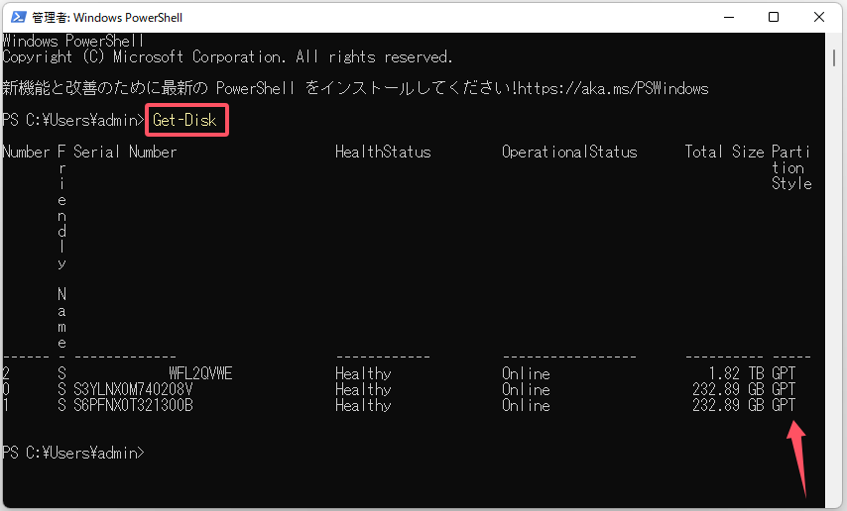Click the HealthStatus column header
This screenshot has height=511, width=847.
(383, 153)
